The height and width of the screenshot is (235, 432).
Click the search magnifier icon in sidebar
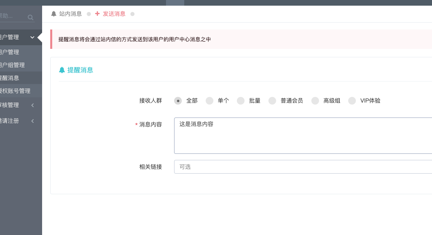[x=31, y=18]
